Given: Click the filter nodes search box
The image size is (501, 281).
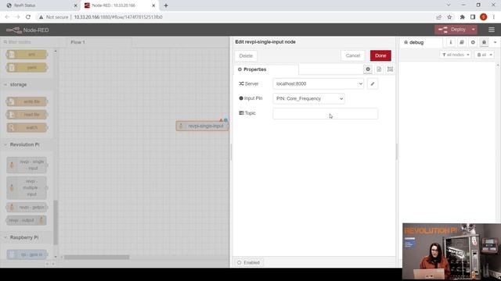Looking at the screenshot, I should pos(28,42).
